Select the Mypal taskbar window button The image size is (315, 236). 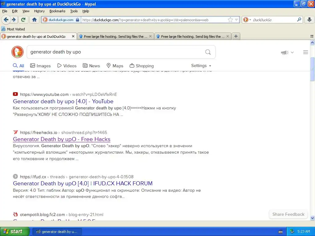pos(57,232)
